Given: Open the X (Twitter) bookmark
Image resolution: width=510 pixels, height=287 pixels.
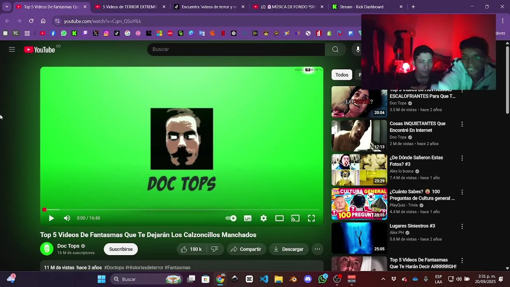Looking at the screenshot, I should pos(96,33).
